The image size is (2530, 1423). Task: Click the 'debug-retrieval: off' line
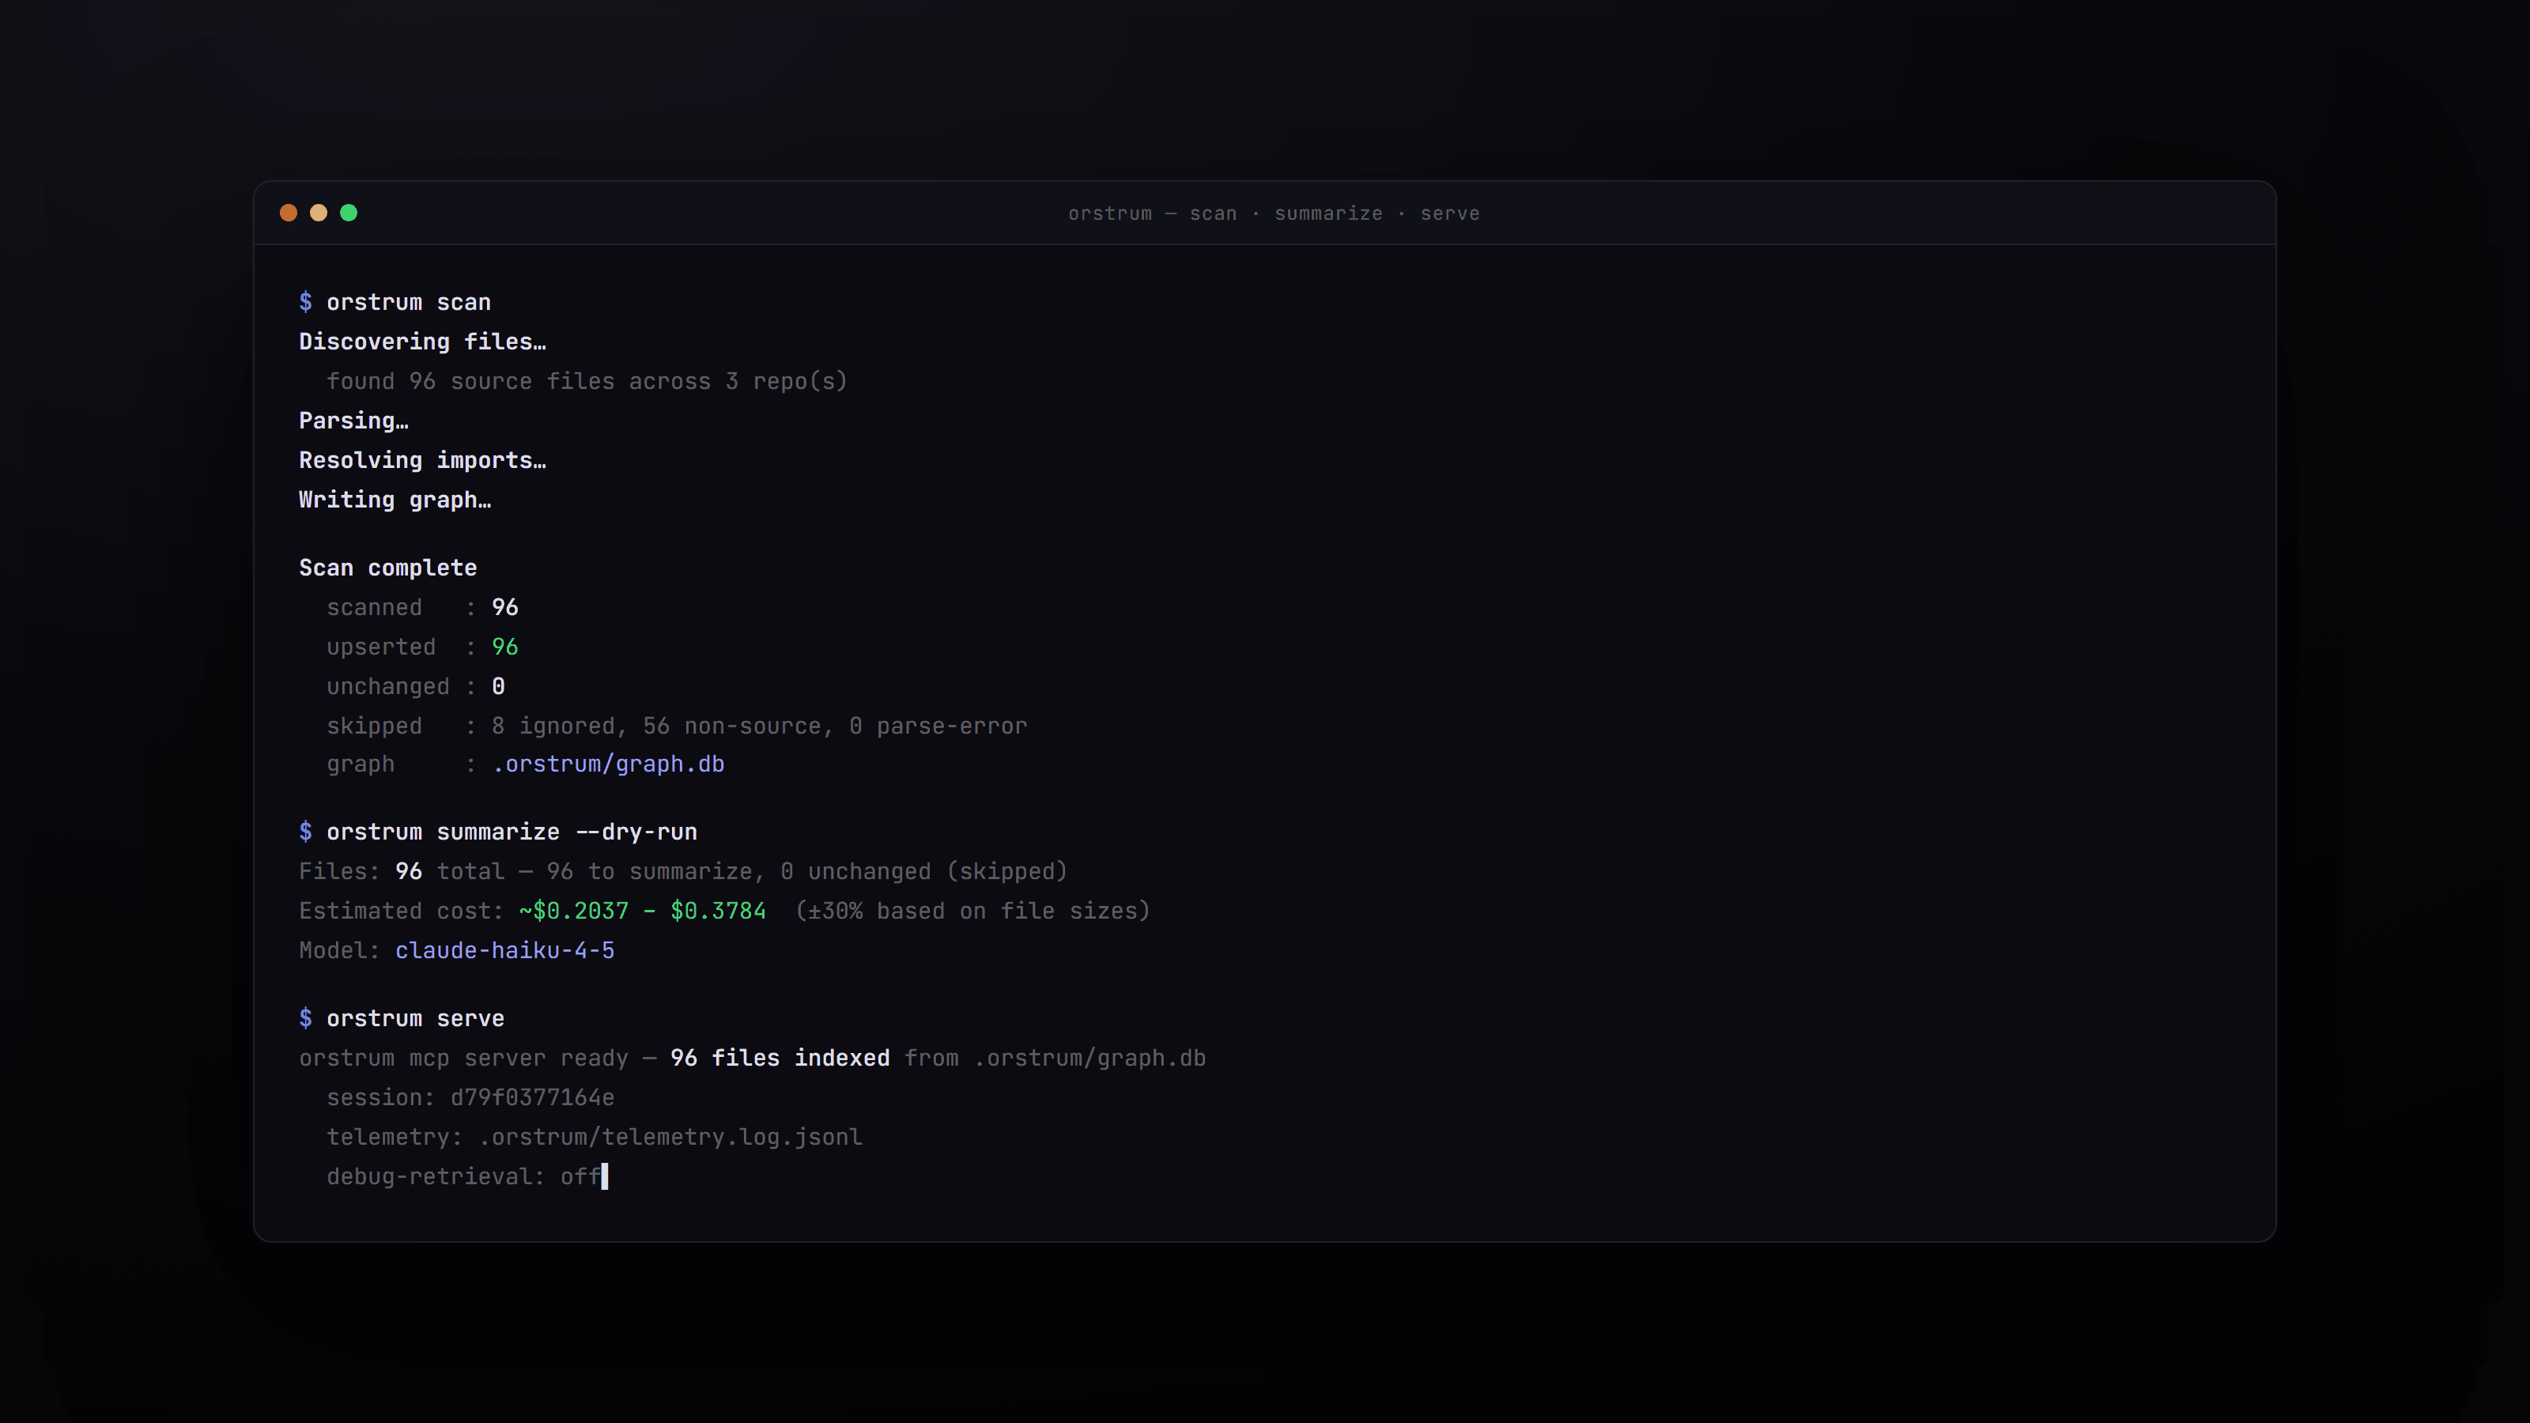(x=463, y=1176)
